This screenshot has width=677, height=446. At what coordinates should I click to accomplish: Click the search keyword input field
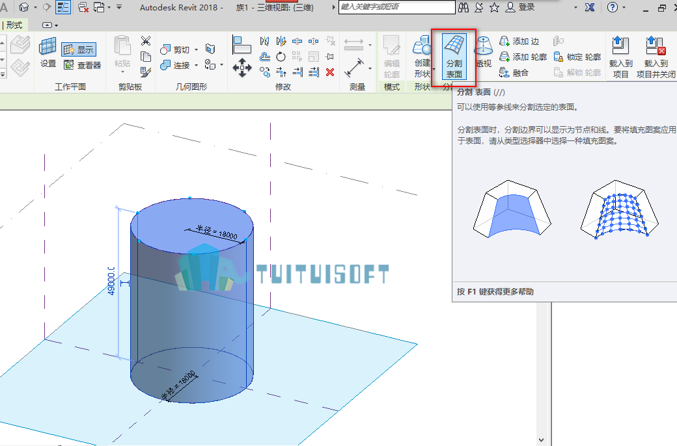click(396, 7)
